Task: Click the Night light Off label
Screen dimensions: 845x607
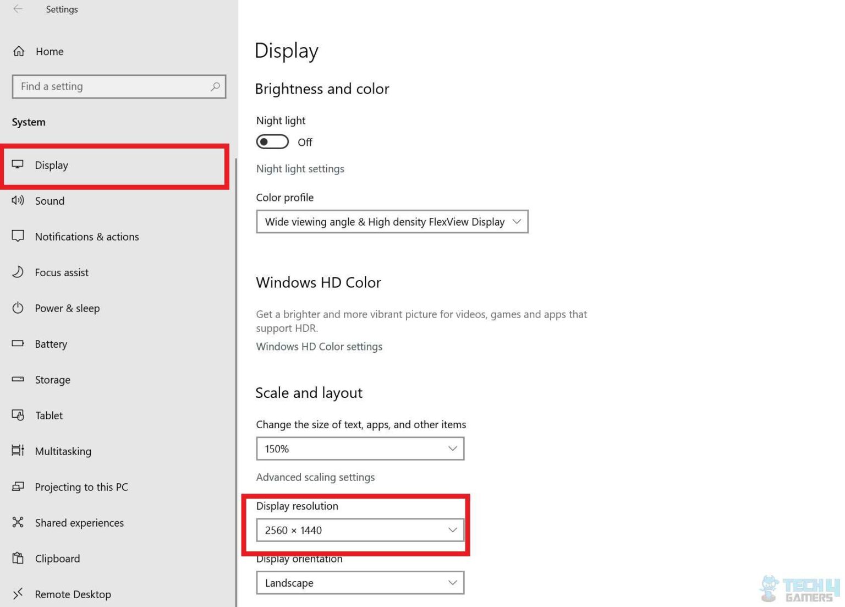Action: point(305,142)
